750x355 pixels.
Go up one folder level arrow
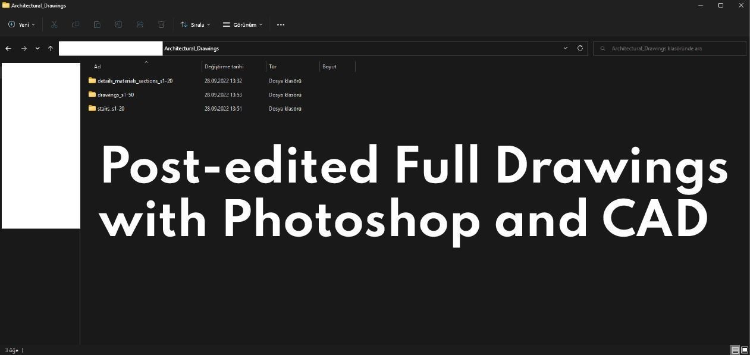(x=51, y=48)
